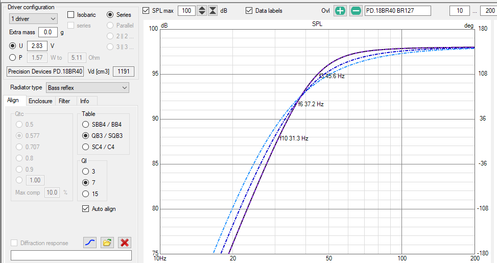
Task: Click the f3 45.6 Hz data label
Action: point(332,76)
